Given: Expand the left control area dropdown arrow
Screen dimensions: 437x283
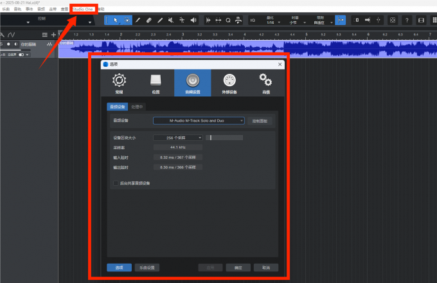Looking at the screenshot, I should [x=28, y=23].
